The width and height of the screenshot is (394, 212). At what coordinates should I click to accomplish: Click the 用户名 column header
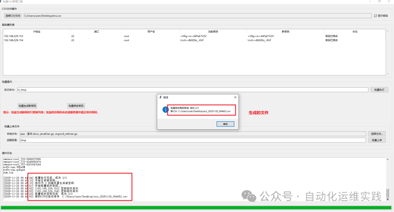[x=151, y=32]
